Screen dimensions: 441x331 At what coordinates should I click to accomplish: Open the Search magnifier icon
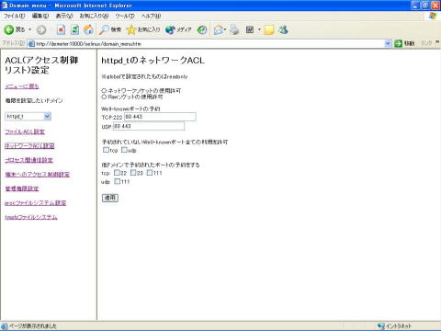click(x=104, y=29)
